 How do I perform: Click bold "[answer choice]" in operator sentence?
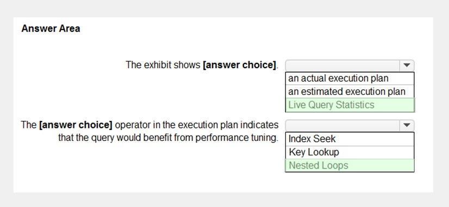pos(76,125)
